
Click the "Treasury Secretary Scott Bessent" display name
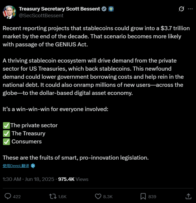(59, 9)
